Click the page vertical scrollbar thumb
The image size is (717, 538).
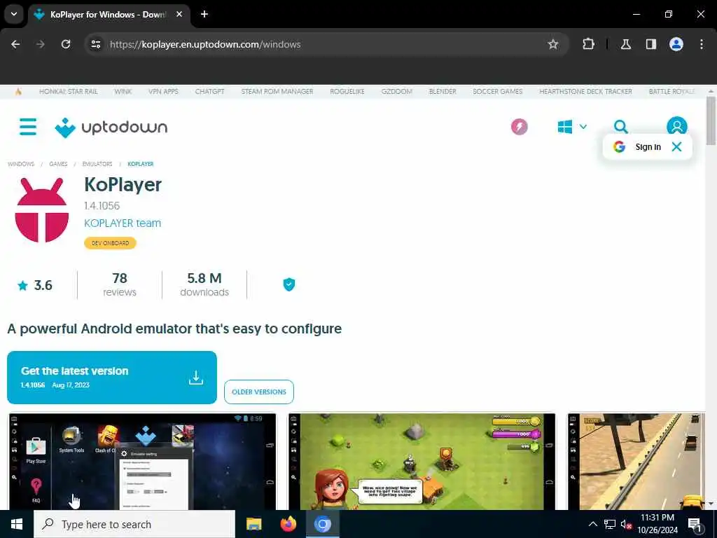pyautogui.click(x=711, y=120)
